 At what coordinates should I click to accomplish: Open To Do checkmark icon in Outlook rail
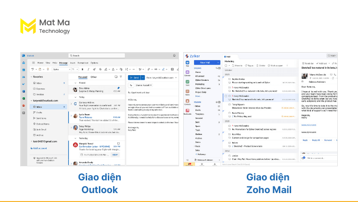tap(24, 84)
